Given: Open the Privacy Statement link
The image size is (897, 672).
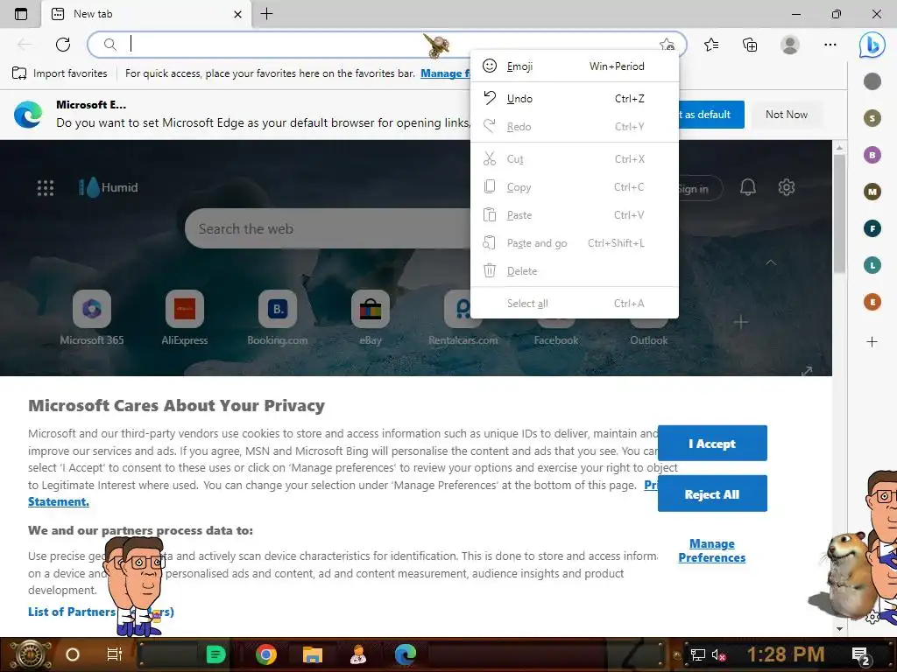Looking at the screenshot, I should tap(59, 501).
